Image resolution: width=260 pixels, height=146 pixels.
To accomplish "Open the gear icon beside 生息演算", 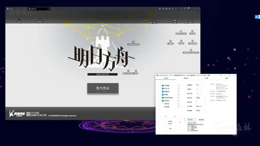I will click(178, 107).
